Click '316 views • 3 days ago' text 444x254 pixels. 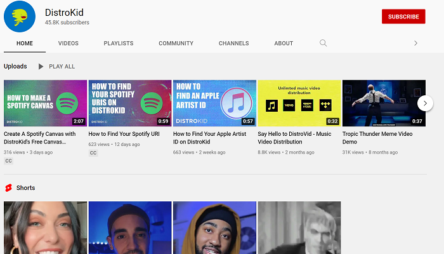(29, 152)
